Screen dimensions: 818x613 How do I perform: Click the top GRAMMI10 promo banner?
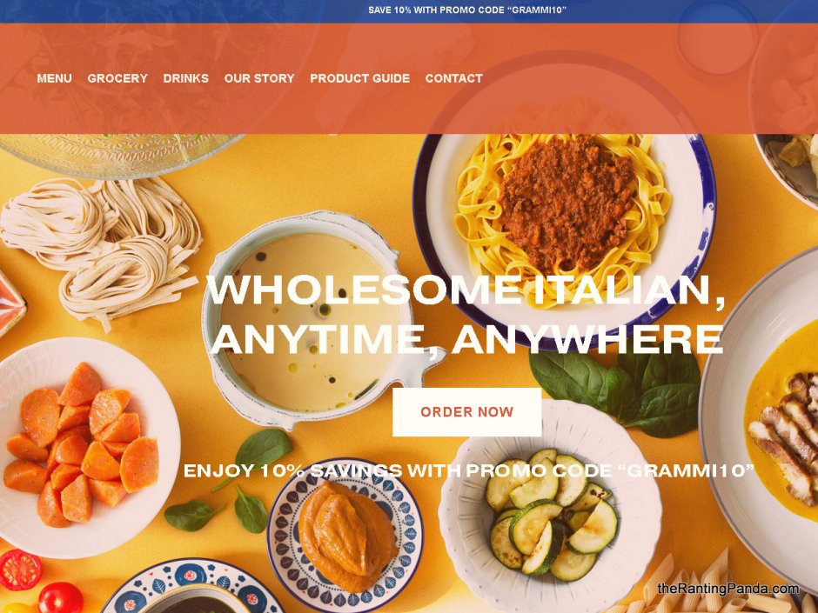(x=467, y=10)
